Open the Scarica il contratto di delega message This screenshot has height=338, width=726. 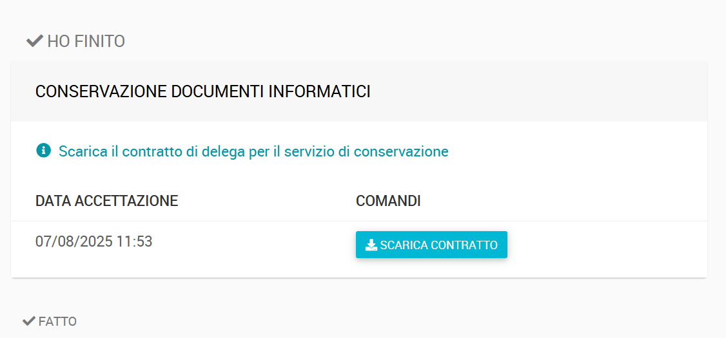[x=253, y=151]
